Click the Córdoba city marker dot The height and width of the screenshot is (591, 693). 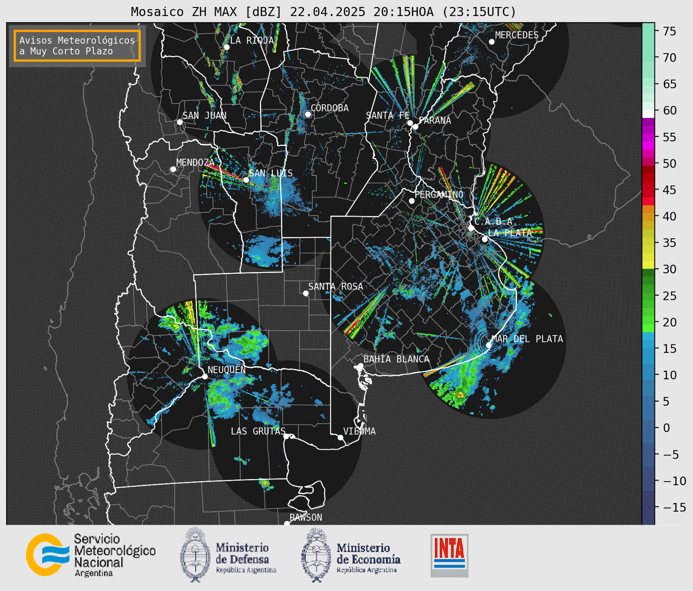pos(308,114)
